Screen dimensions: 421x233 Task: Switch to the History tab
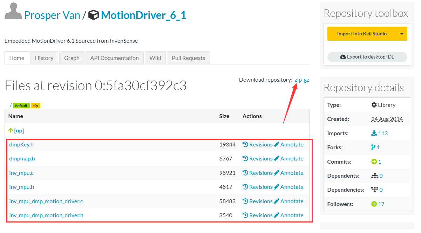(x=44, y=58)
